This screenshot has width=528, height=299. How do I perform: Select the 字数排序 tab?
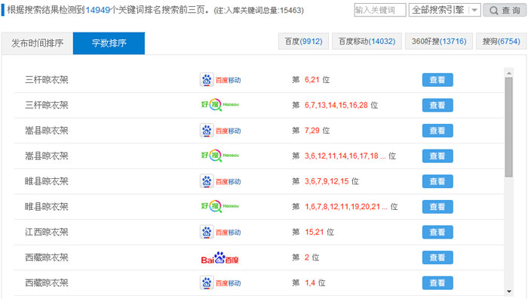tap(109, 43)
